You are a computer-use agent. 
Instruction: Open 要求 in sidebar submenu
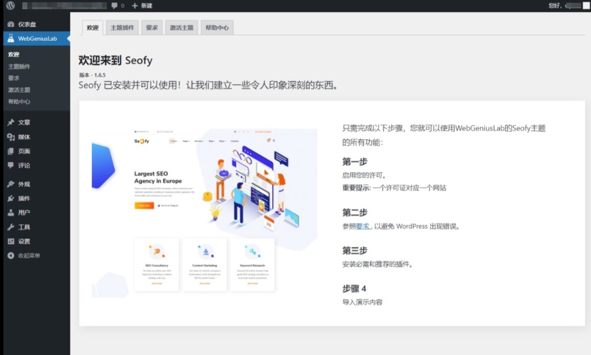[14, 78]
